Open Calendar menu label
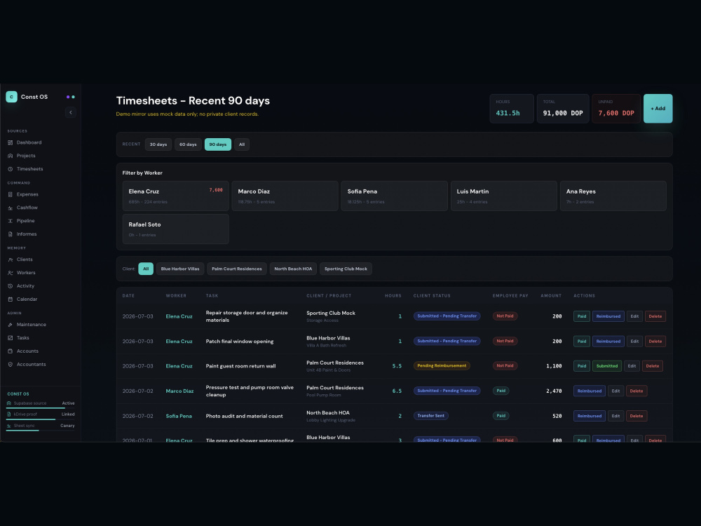Viewport: 701px width, 526px height. 27,299
